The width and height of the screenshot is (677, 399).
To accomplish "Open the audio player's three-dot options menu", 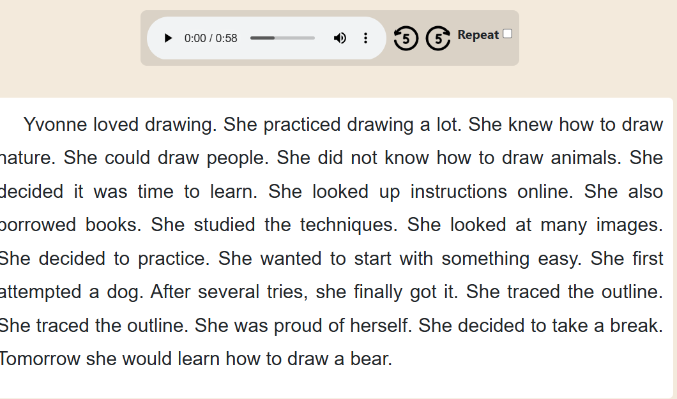I will tap(365, 38).
